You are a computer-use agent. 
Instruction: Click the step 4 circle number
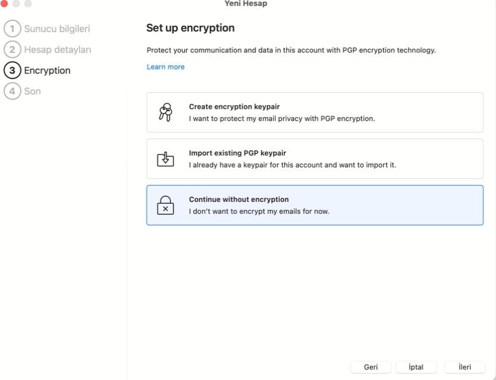12,92
